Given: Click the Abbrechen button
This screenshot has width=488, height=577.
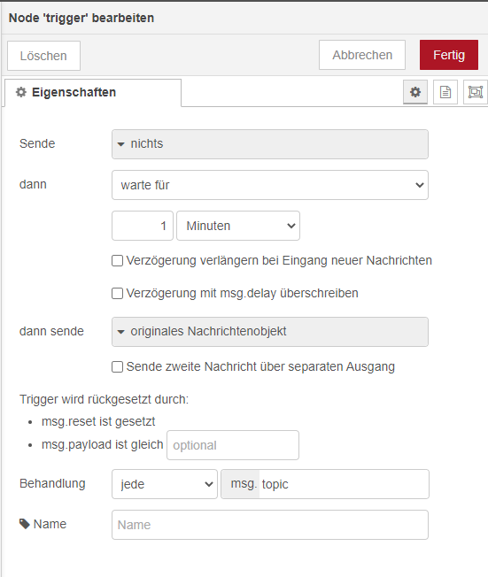Looking at the screenshot, I should point(362,55).
